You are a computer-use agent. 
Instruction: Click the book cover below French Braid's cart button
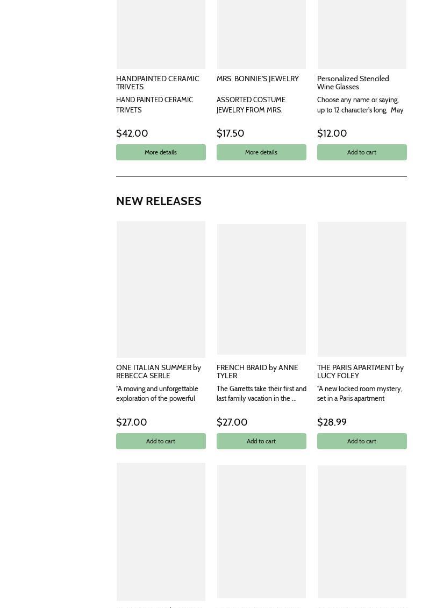[261, 531]
